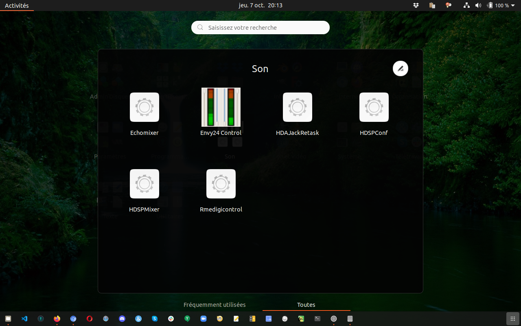Click the Activités button
This screenshot has height=326, width=521.
[17, 5]
